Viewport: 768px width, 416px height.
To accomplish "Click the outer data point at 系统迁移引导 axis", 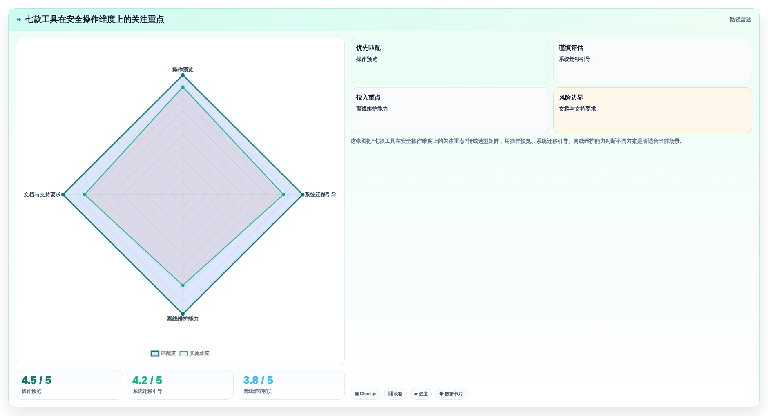I will point(302,195).
